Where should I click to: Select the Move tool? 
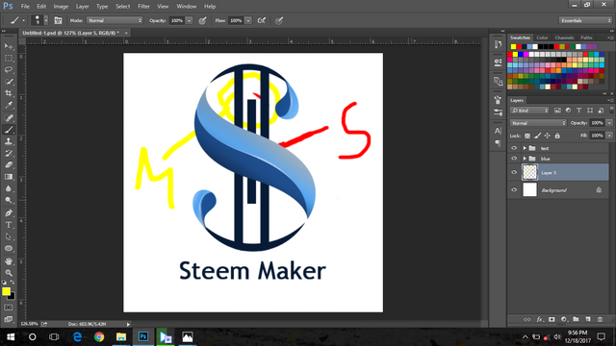coord(9,46)
